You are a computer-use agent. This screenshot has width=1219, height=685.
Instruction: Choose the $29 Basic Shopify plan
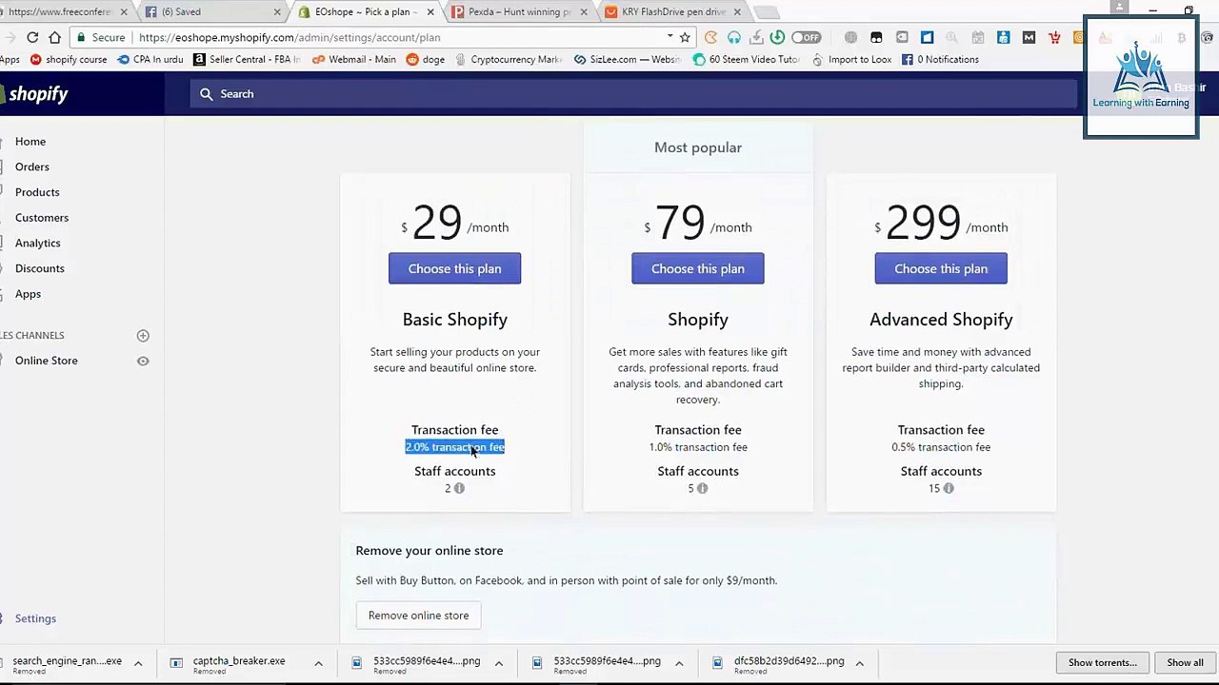[454, 268]
